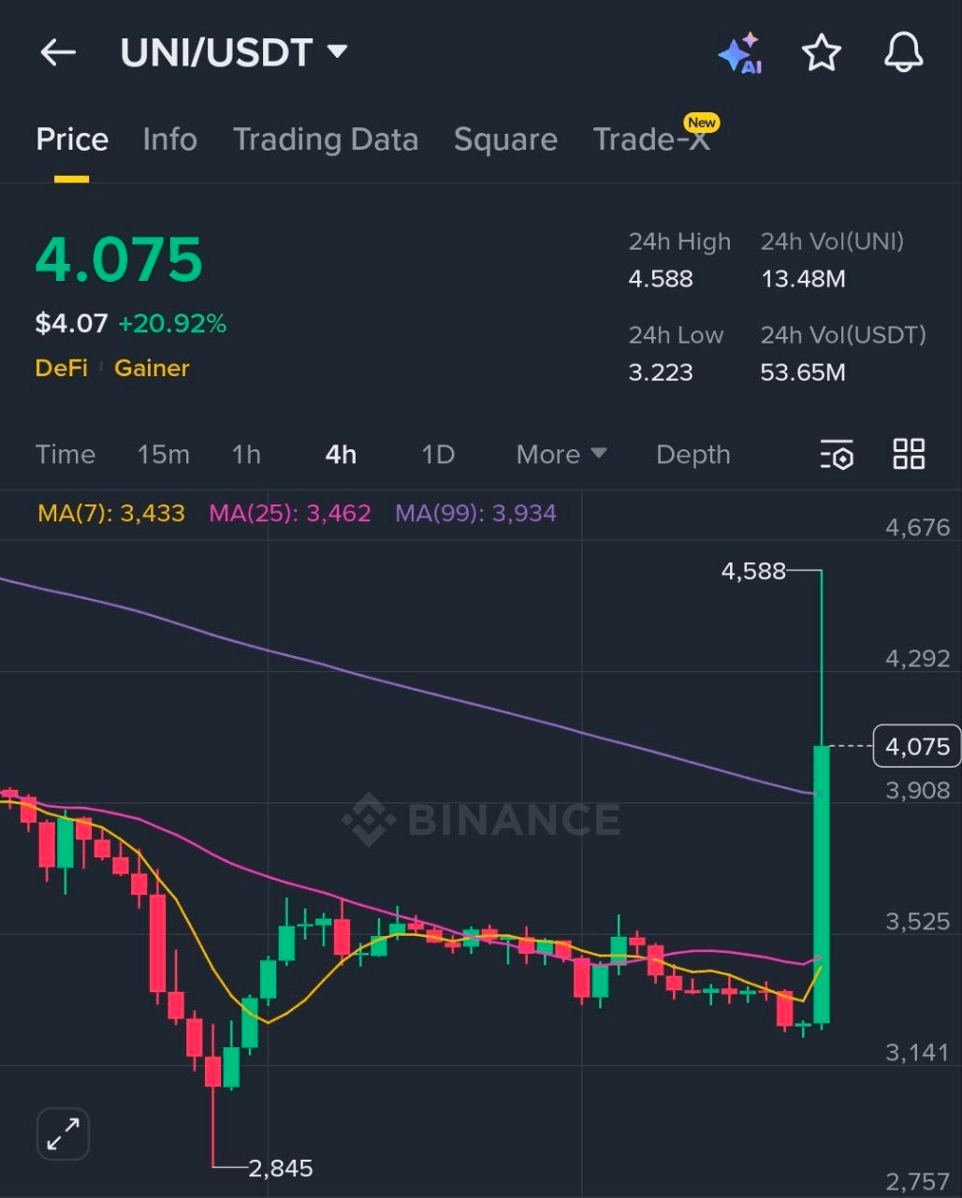The image size is (962, 1198).
Task: Switch to the 1D timeframe
Action: pyautogui.click(x=437, y=455)
